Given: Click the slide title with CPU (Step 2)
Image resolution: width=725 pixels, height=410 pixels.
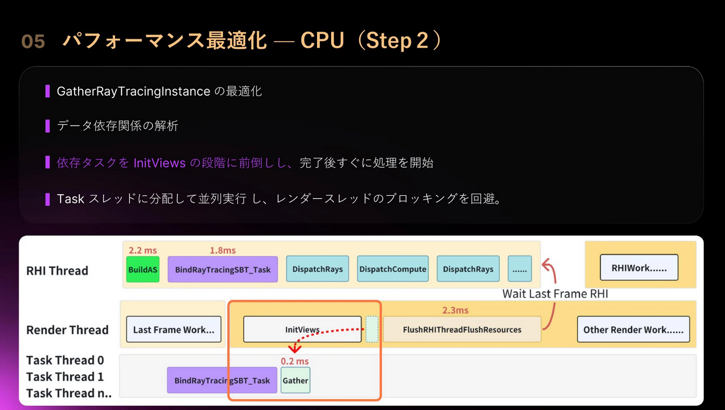Looking at the screenshot, I should click(251, 40).
